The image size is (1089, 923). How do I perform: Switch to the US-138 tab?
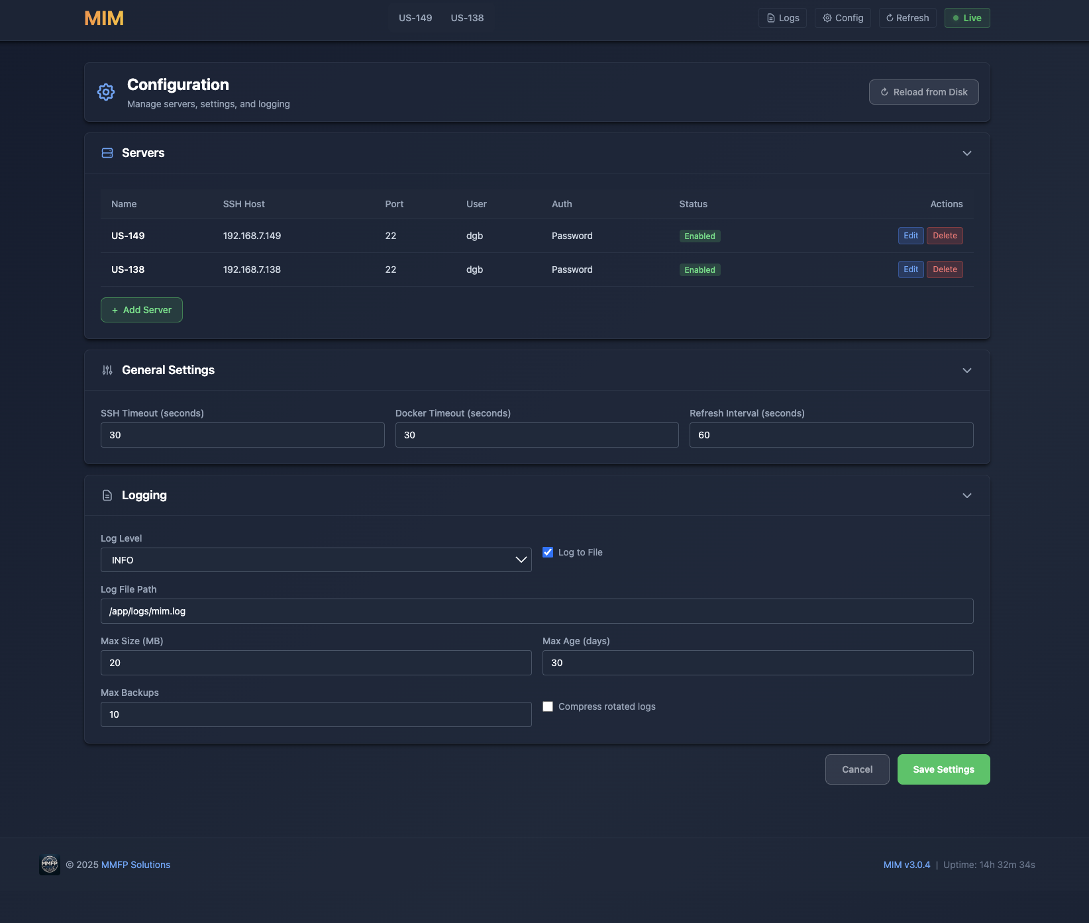466,18
